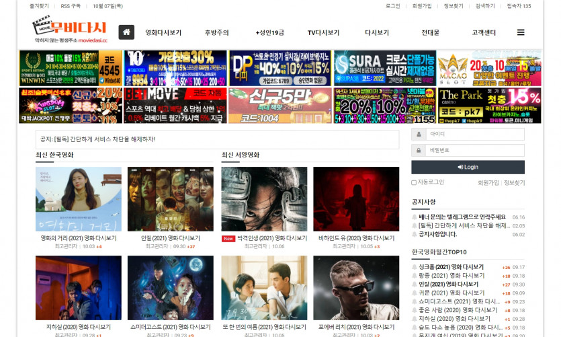Open the 영화의 거리 (2021) movie poster
This screenshot has width=561, height=337.
pyautogui.click(x=79, y=199)
